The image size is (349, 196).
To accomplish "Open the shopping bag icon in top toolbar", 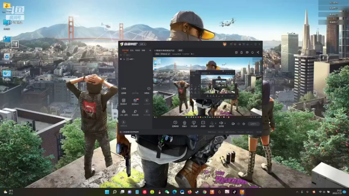I will tap(242, 52).
